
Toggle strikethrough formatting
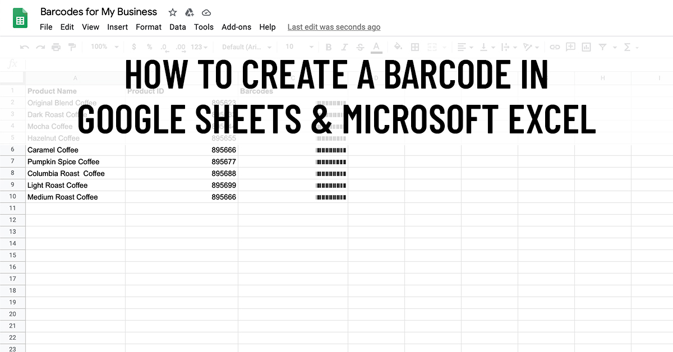(359, 47)
